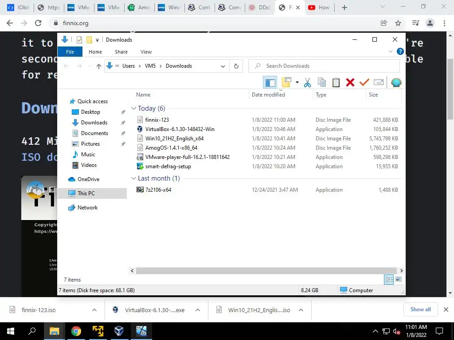The height and width of the screenshot is (340, 454).
Task: Sort by the Date modified column header
Action: coord(268,95)
